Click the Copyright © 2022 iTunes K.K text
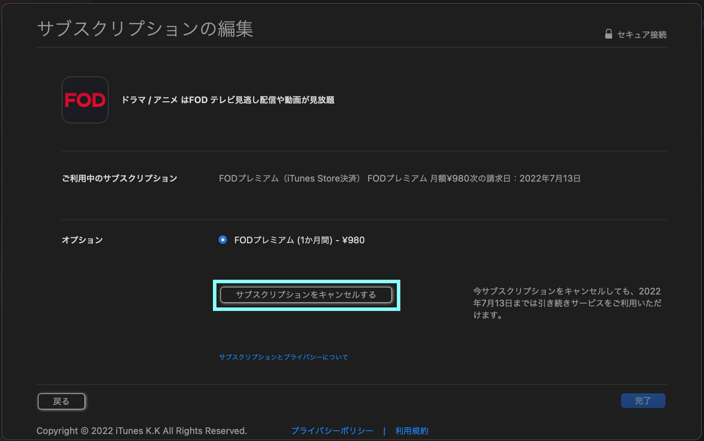704x441 pixels. [142, 430]
